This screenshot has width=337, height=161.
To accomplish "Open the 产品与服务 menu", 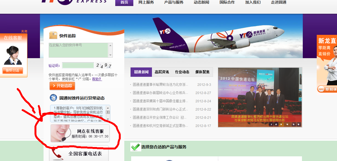I will click(174, 2).
